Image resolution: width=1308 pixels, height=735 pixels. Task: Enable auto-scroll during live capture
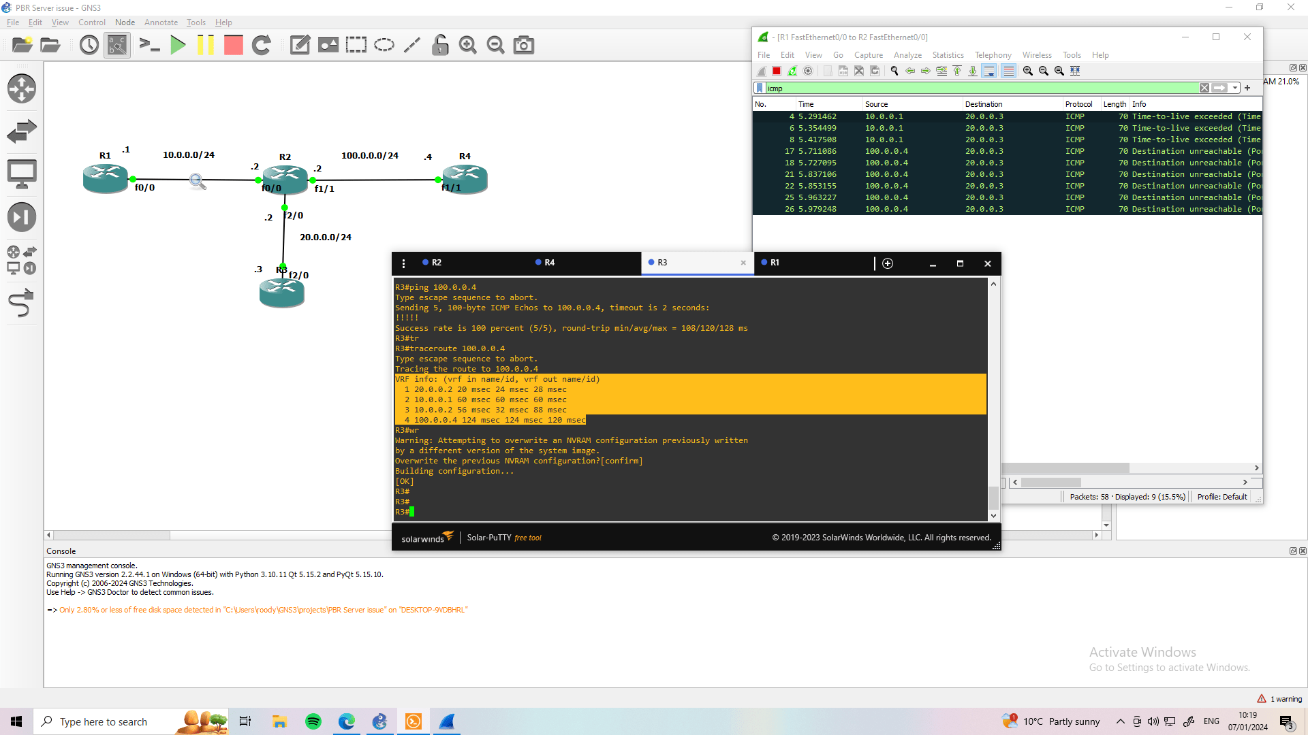989,71
